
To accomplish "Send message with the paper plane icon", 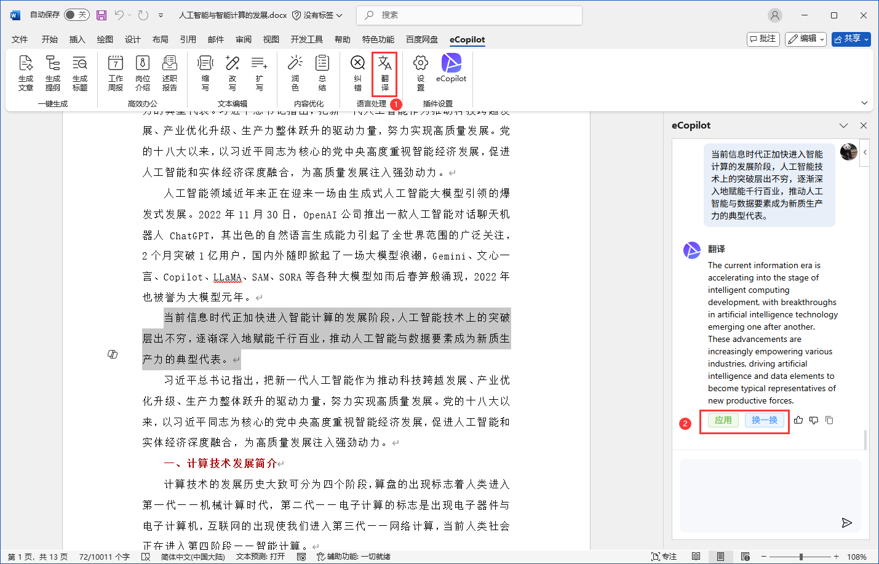I will pos(846,523).
